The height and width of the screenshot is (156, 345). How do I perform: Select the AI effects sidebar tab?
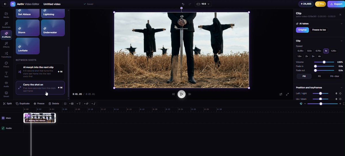[x=6, y=35]
